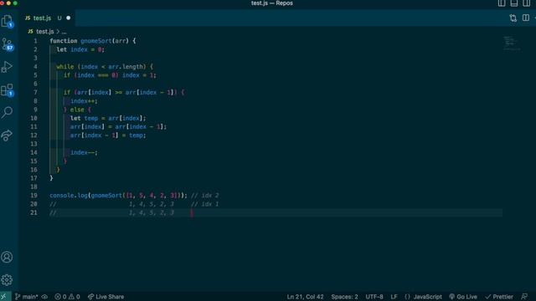Open the Accounts menu
Viewport: 536px width, 301px height.
(x=7, y=257)
